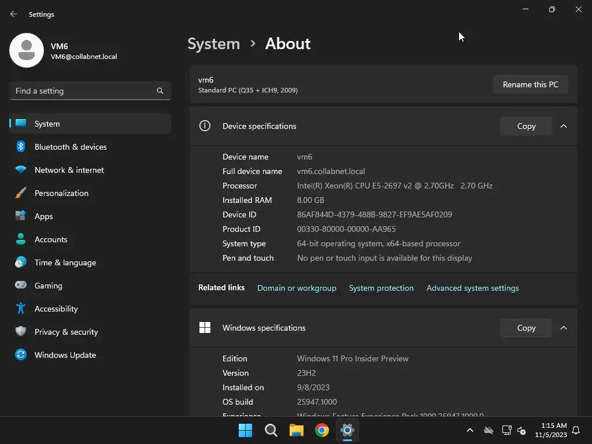Open Time & language settings
592x444 pixels.
tap(90, 262)
